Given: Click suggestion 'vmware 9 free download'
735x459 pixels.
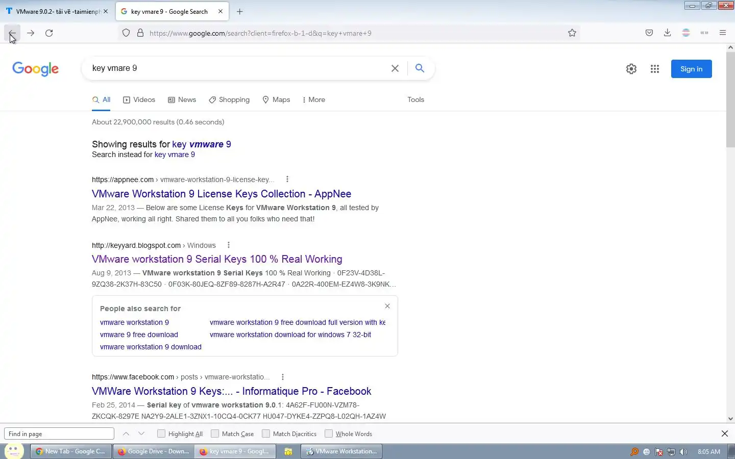Looking at the screenshot, I should pyautogui.click(x=139, y=335).
